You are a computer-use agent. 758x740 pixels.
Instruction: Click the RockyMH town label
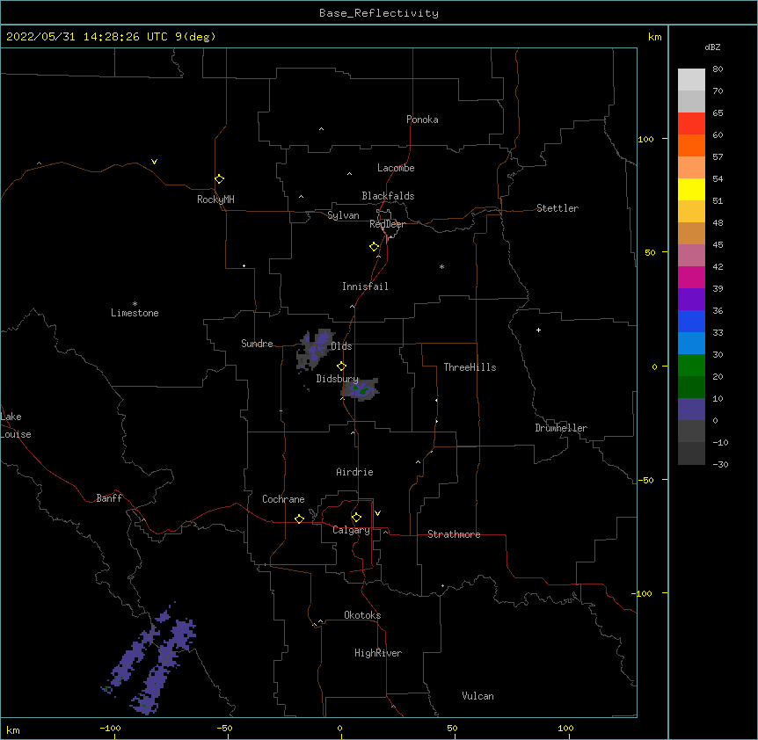(x=215, y=200)
